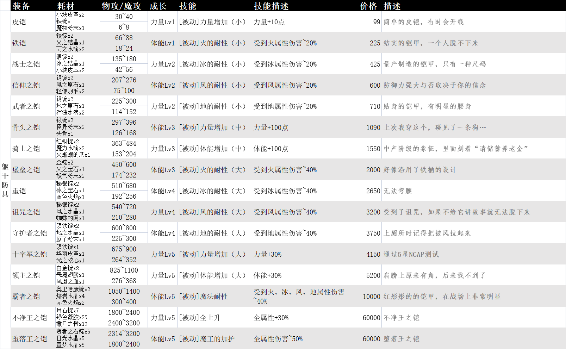The image size is (566, 349).
Task: Click the 66~88 attack value
Action: point(124,38)
